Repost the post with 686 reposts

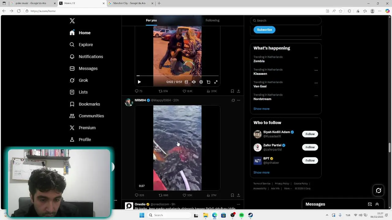(163, 195)
